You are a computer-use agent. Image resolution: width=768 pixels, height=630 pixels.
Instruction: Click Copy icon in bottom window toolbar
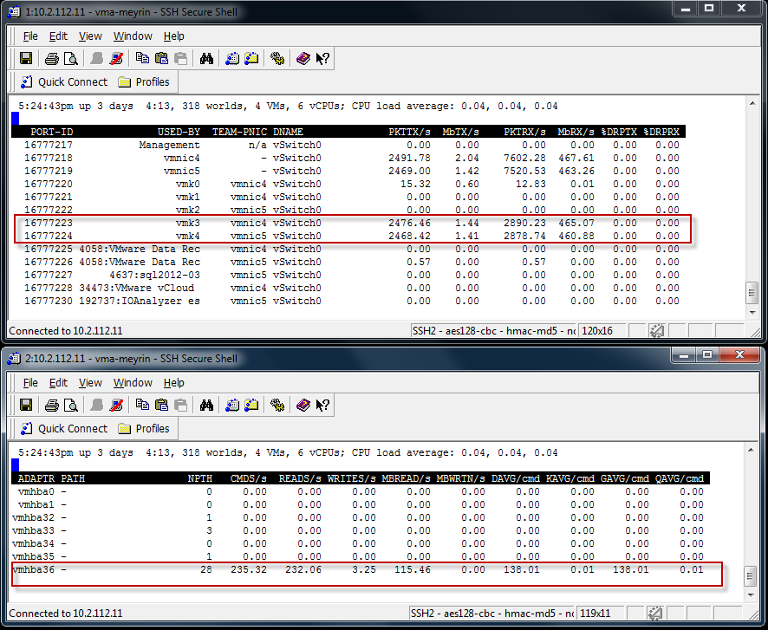point(142,406)
